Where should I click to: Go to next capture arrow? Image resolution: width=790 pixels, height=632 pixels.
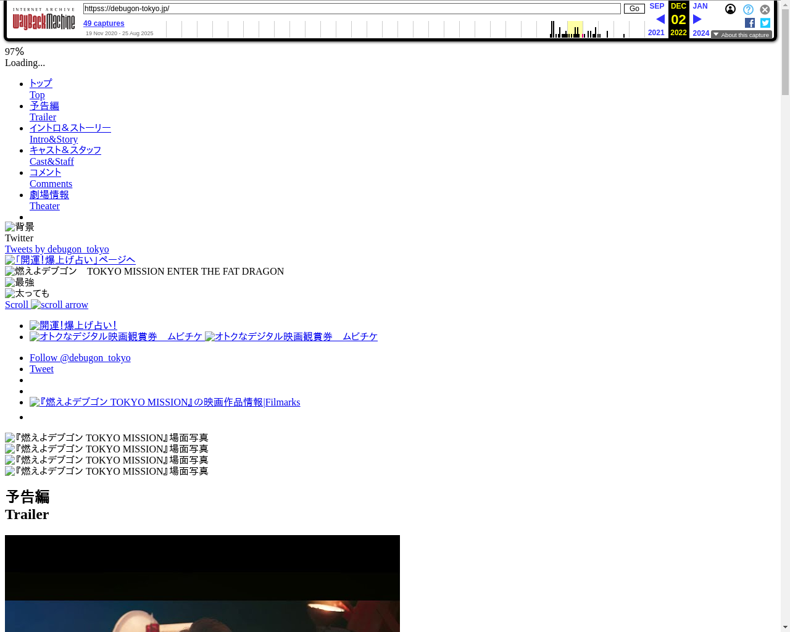pyautogui.click(x=697, y=19)
